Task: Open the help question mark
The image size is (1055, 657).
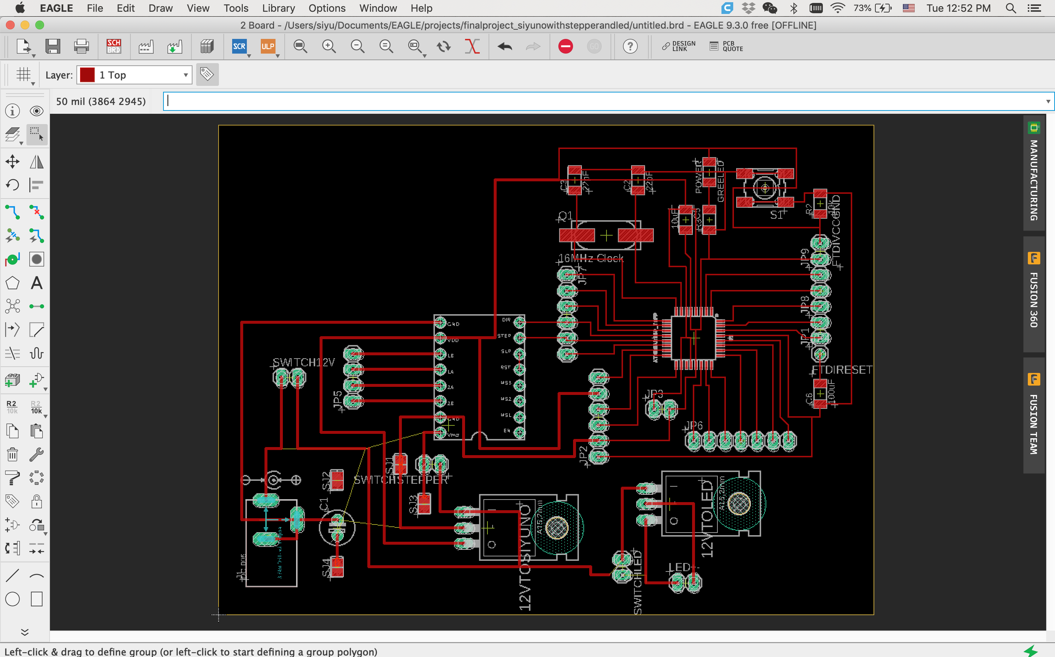Action: click(x=630, y=46)
